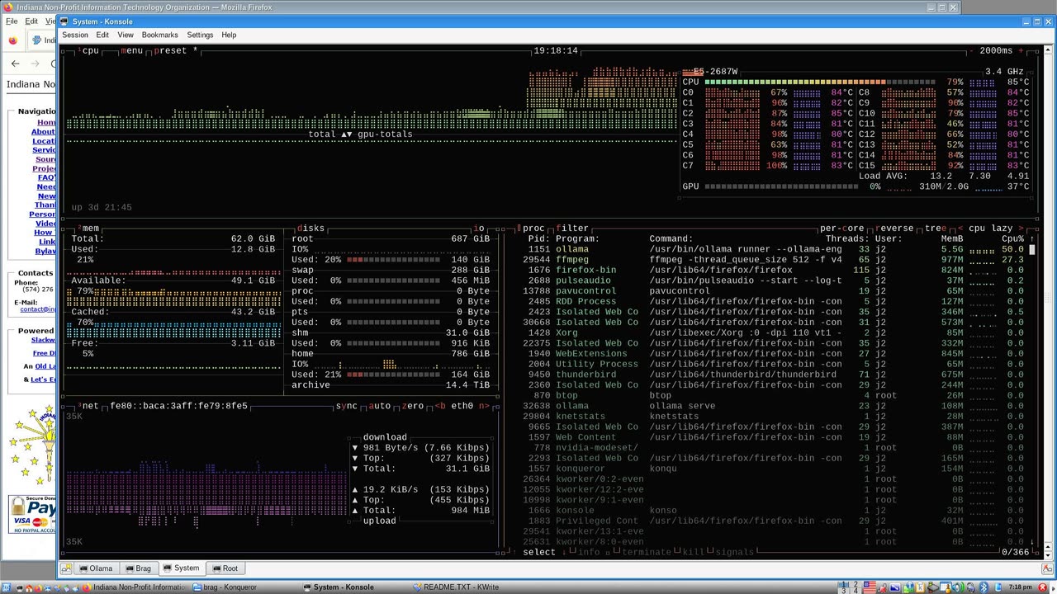Viewport: 1057px width, 594px height.
Task: Toggle net sync scaling
Action: 347,406
